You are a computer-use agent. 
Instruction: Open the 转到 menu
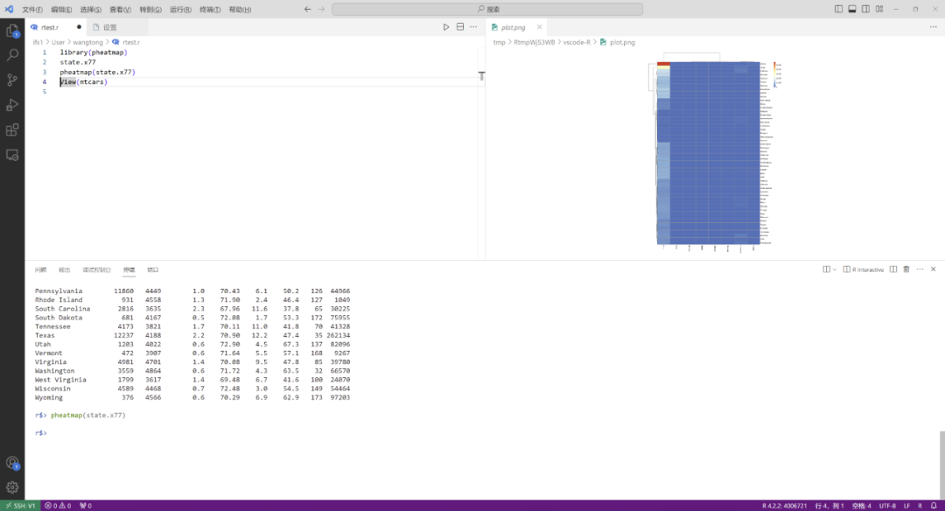(150, 10)
